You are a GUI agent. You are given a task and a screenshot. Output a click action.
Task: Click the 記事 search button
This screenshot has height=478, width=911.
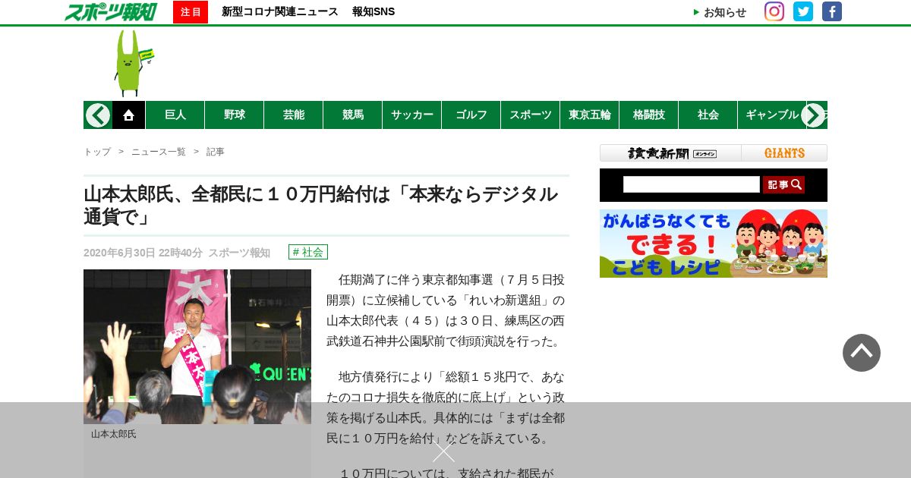pos(783,184)
